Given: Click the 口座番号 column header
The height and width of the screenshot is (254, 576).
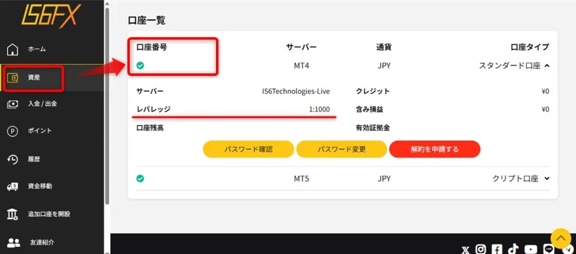Looking at the screenshot, I should [x=151, y=47].
